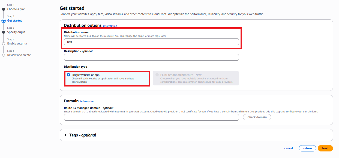
Task: Open the Specify origin step label
Action: coord(16,32)
